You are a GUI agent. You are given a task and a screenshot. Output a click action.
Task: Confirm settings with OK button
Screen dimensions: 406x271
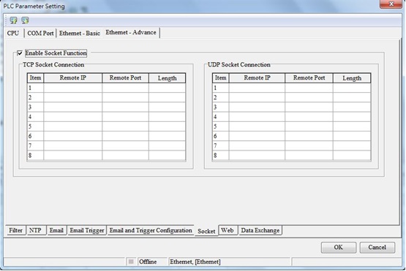click(x=339, y=247)
